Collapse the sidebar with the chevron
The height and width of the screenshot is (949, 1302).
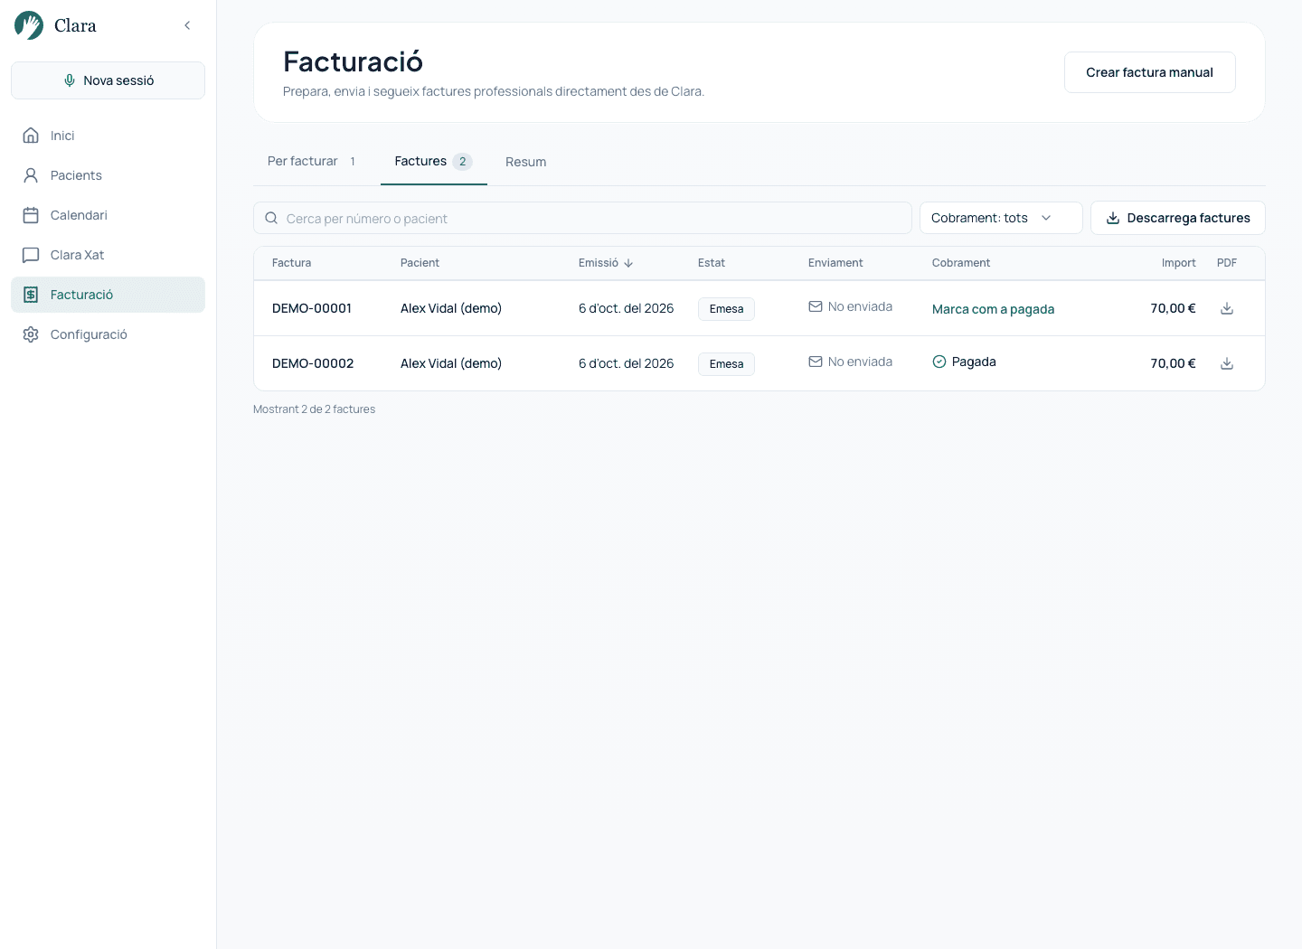[x=187, y=25]
